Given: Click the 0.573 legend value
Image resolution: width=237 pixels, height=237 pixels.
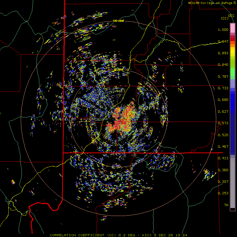Looking at the screenshot, I should [223, 123].
